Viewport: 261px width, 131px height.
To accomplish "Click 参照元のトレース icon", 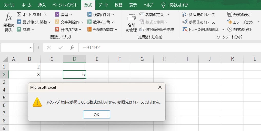I will pos(185,15).
